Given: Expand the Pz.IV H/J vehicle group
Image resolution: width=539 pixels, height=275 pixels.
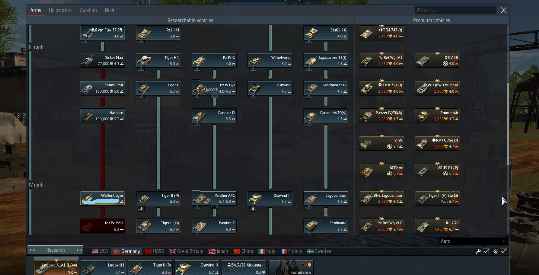Looking at the screenshot, I should pos(214,96).
